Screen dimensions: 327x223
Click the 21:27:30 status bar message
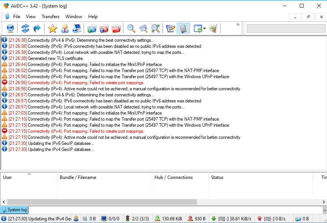(40, 218)
